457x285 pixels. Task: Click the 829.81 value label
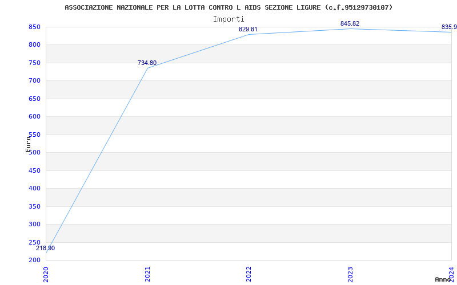(x=248, y=29)
